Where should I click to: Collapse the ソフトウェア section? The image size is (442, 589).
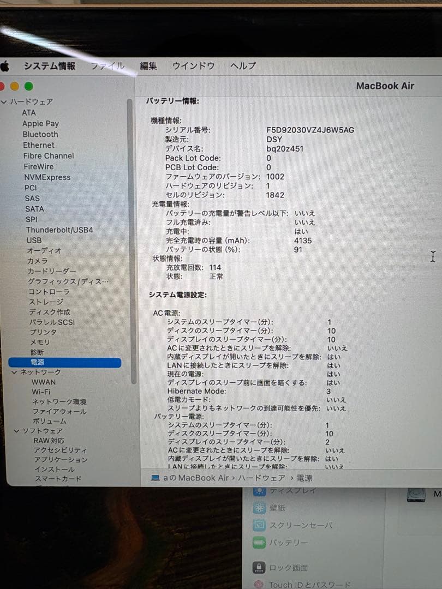(16, 430)
